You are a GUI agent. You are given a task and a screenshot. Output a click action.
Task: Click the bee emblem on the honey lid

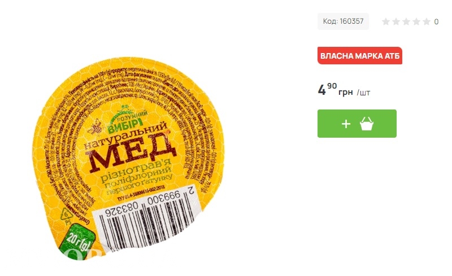[95, 127]
